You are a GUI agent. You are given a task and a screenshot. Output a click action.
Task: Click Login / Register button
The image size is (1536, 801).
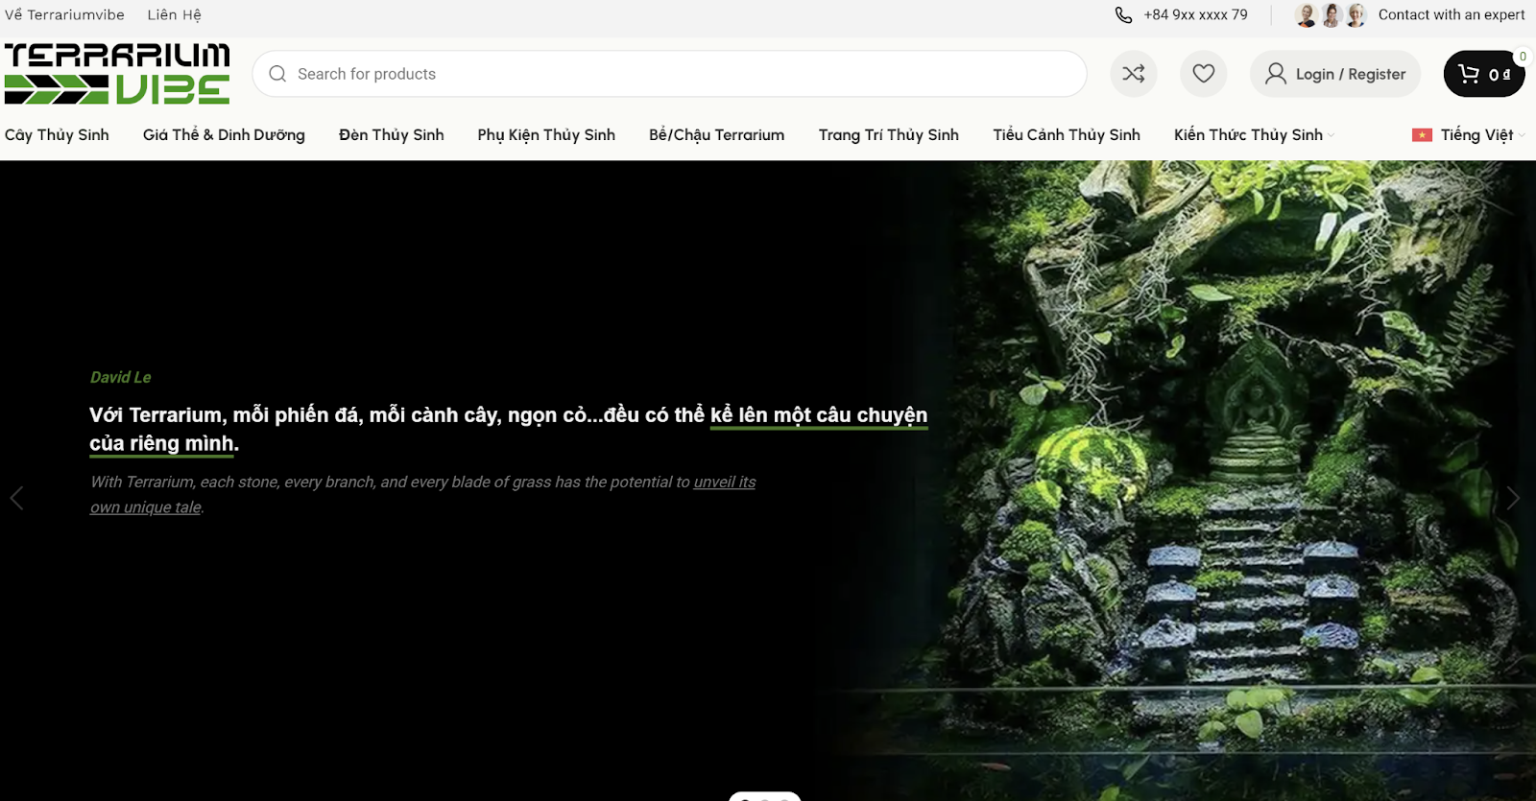[1335, 74]
